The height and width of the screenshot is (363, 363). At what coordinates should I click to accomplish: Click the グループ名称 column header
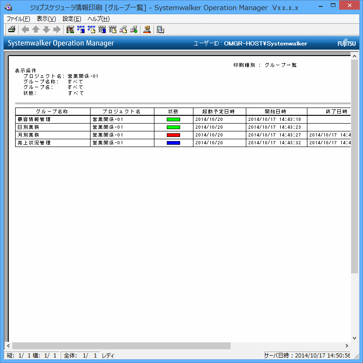[52, 111]
